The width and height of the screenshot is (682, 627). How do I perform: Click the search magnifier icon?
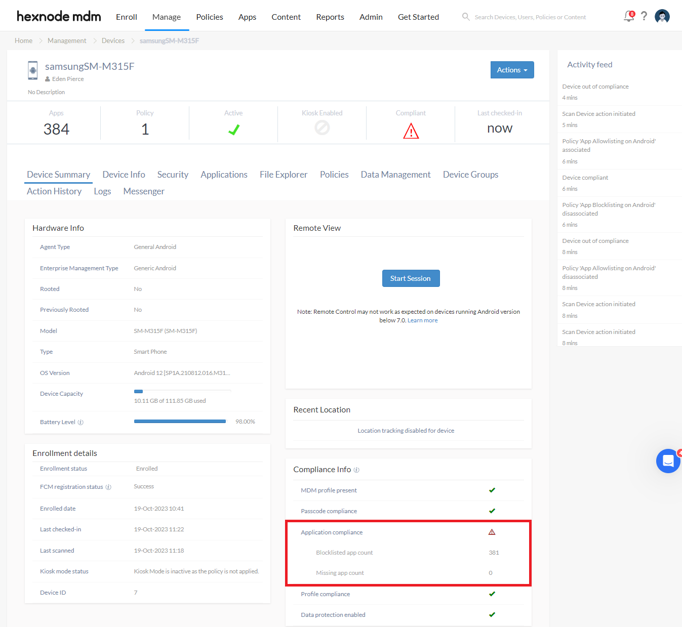(466, 17)
